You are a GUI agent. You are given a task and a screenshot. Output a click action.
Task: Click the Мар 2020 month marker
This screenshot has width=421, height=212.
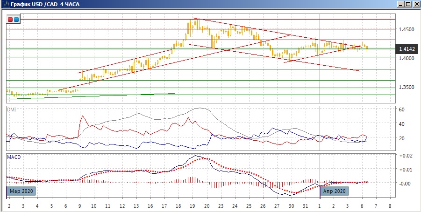(21, 191)
